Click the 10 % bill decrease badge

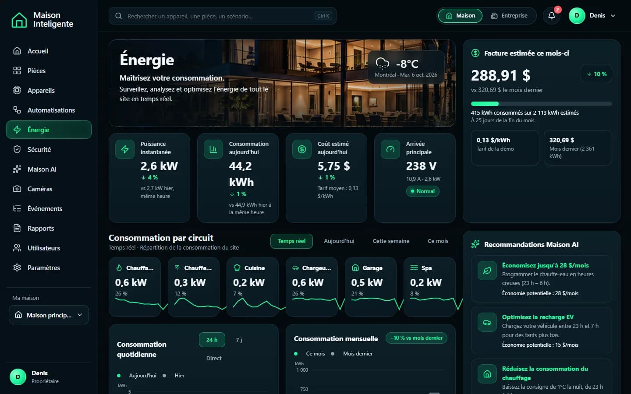[x=596, y=74]
